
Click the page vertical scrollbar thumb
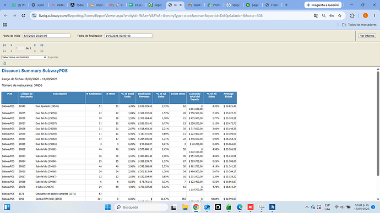(x=378, y=124)
